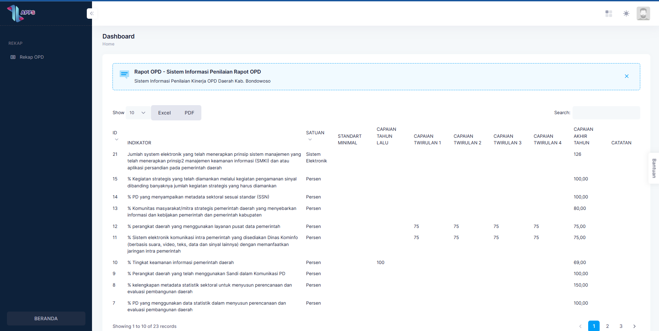Dismiss the Rapot OPD info banner
The width and height of the screenshot is (659, 331).
point(627,76)
